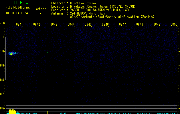Click the meteor count value 2

click(41, 13)
